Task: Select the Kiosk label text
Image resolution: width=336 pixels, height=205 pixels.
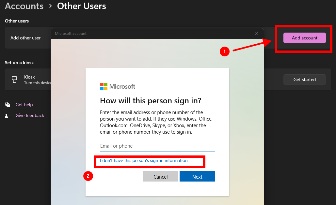Action: [x=29, y=77]
